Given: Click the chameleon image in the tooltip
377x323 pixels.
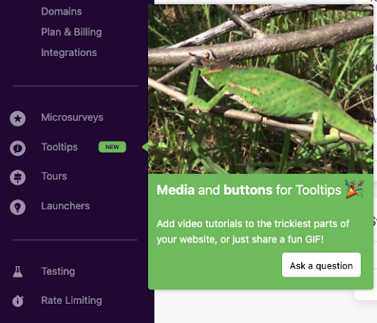Looking at the screenshot, I should (x=261, y=89).
